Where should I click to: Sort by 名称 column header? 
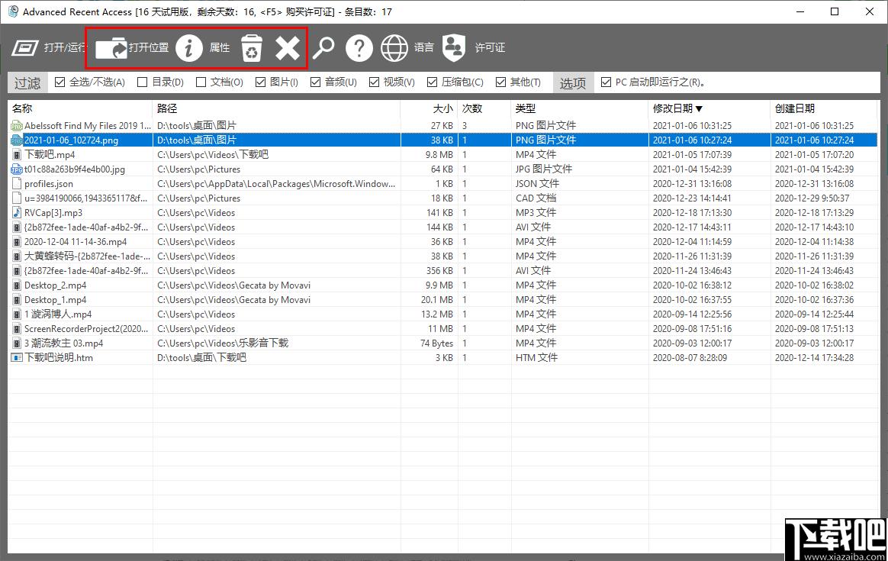(x=80, y=108)
